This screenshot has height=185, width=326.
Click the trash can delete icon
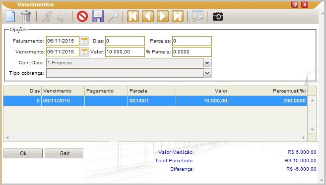26,16
